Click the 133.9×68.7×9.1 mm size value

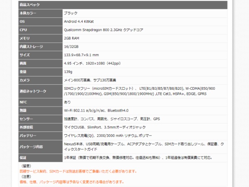coord(81,55)
